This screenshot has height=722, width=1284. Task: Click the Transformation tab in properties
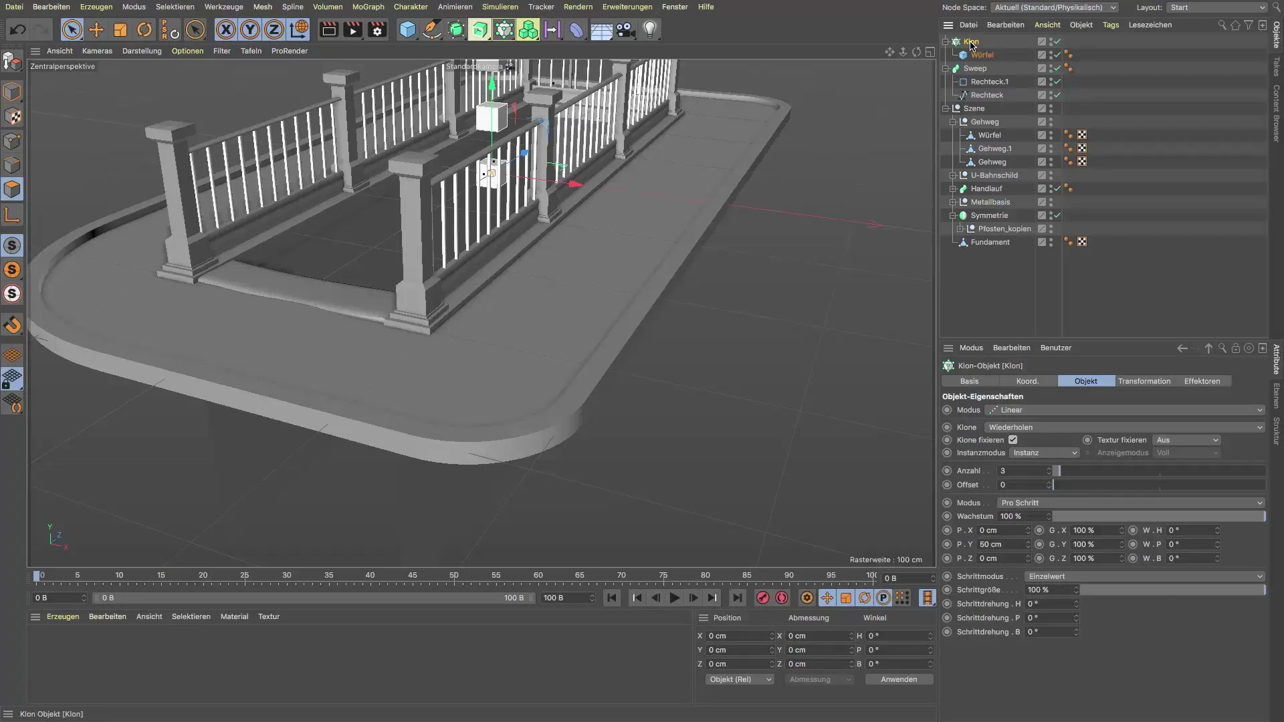[x=1145, y=381]
